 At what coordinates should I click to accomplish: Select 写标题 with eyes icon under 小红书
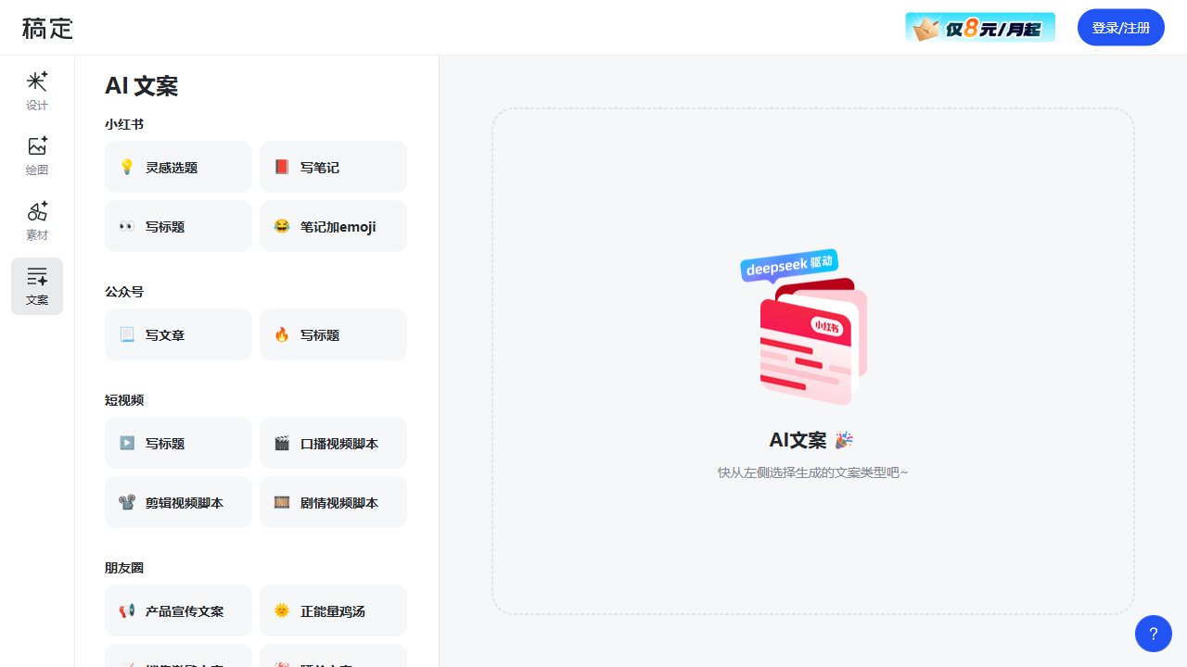(178, 226)
